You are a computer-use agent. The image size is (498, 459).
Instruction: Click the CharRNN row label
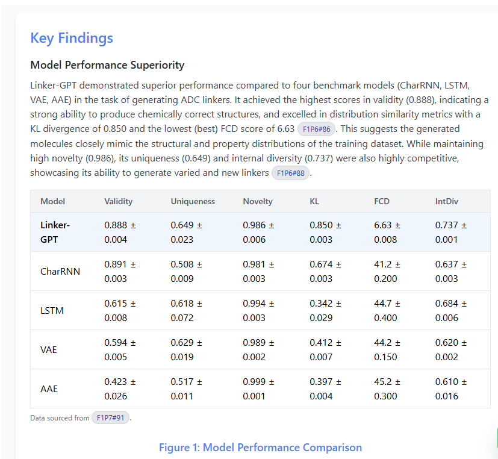coord(60,271)
